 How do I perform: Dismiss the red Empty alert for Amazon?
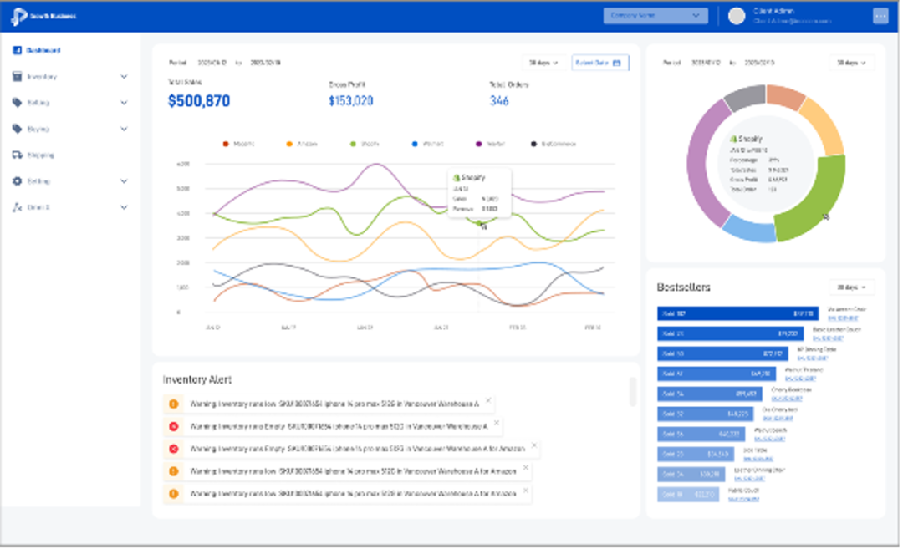click(533, 445)
